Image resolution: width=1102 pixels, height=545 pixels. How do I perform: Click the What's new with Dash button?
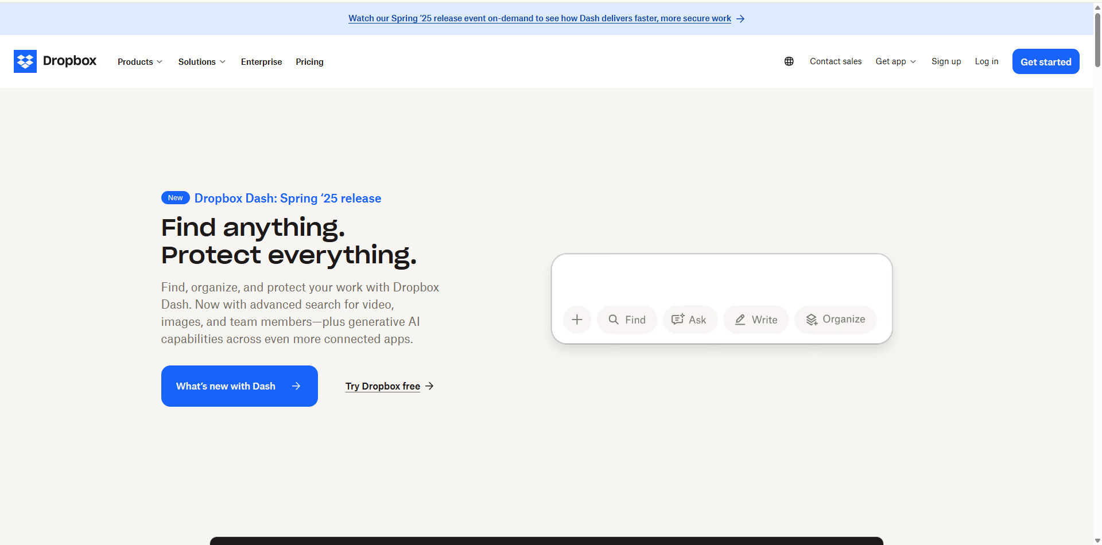tap(239, 386)
